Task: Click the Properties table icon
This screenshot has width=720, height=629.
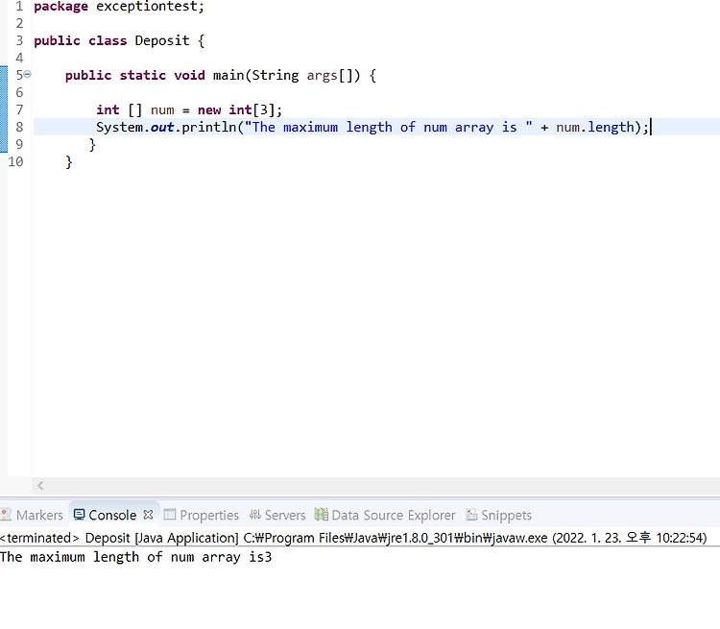Action: coord(169,515)
